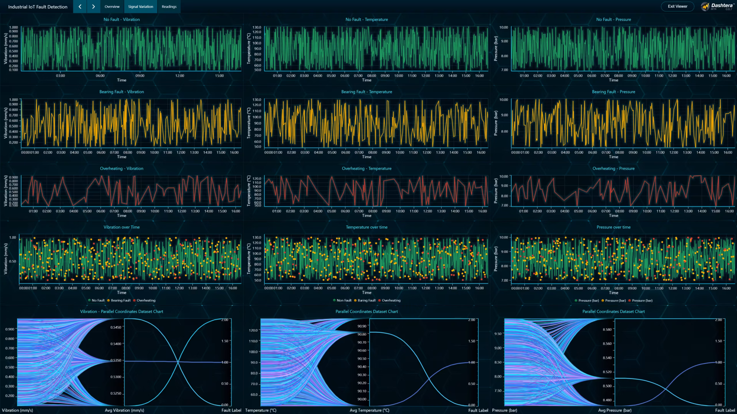Click the Exit Viewer button
737x414 pixels.
tap(677, 6)
